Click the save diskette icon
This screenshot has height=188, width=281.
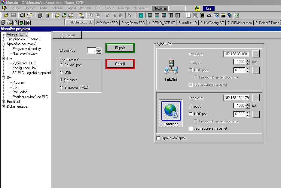tap(13, 15)
